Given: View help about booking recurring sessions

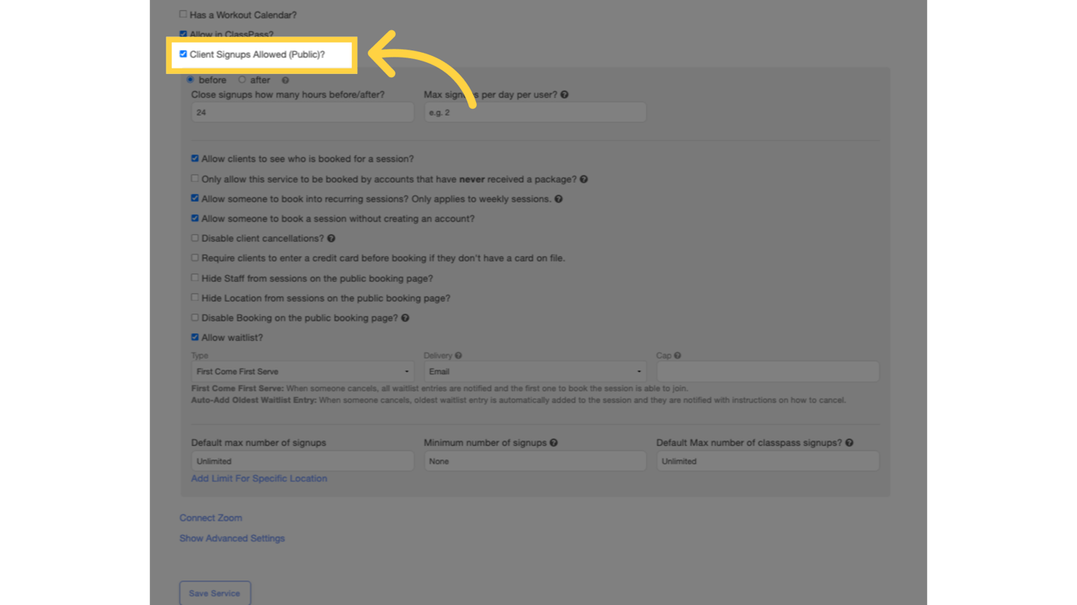Looking at the screenshot, I should (559, 199).
